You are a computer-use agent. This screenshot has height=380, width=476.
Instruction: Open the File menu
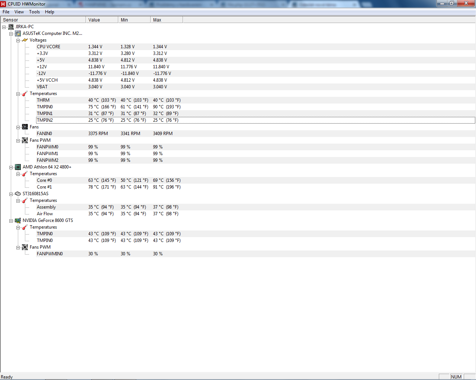(6, 12)
